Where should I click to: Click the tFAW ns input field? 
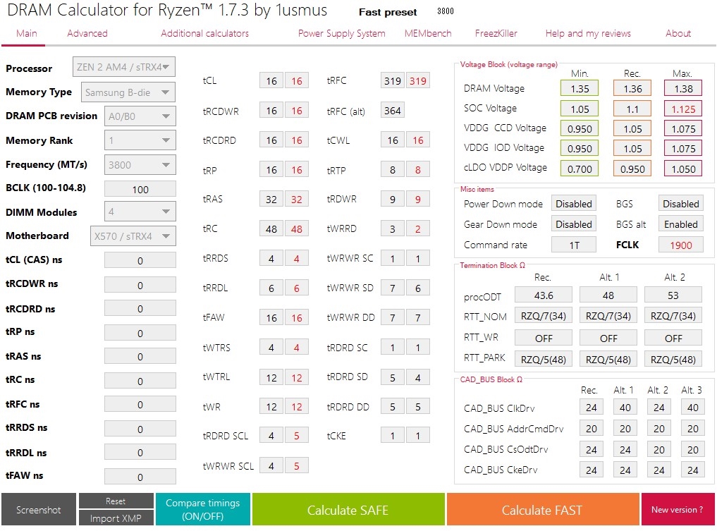click(x=140, y=477)
